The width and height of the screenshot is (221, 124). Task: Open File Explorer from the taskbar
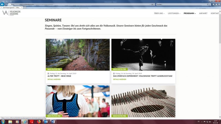[x=10, y=122]
